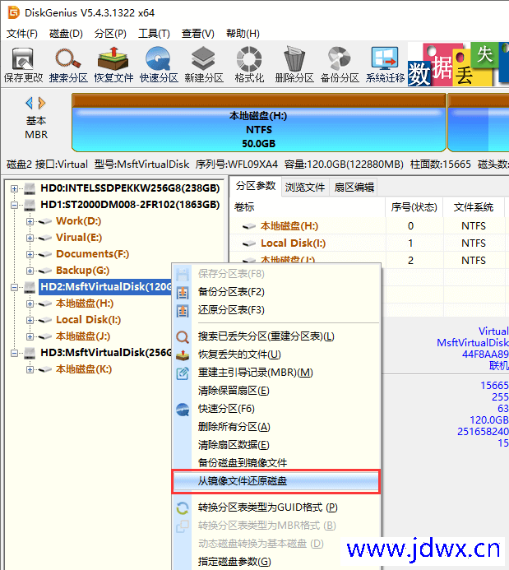Open the 帮助(H) menu

tap(243, 34)
